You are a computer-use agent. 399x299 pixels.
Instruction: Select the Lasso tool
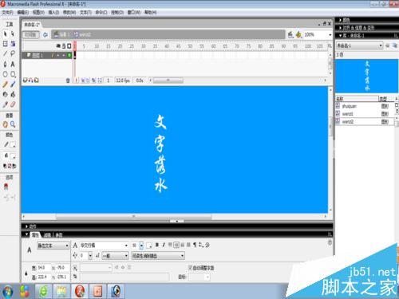pos(13,53)
